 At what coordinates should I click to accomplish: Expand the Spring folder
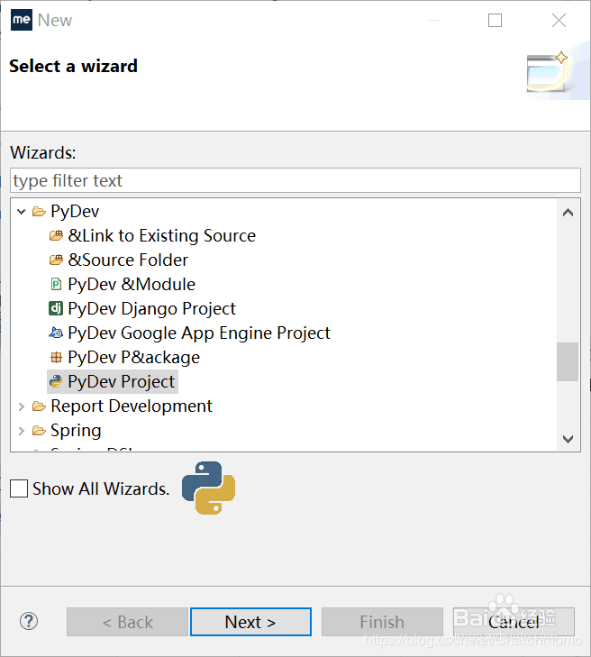tap(22, 431)
